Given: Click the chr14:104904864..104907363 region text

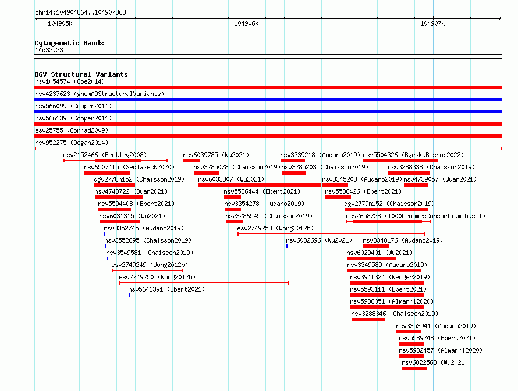Looking at the screenshot, I should pyautogui.click(x=80, y=13).
